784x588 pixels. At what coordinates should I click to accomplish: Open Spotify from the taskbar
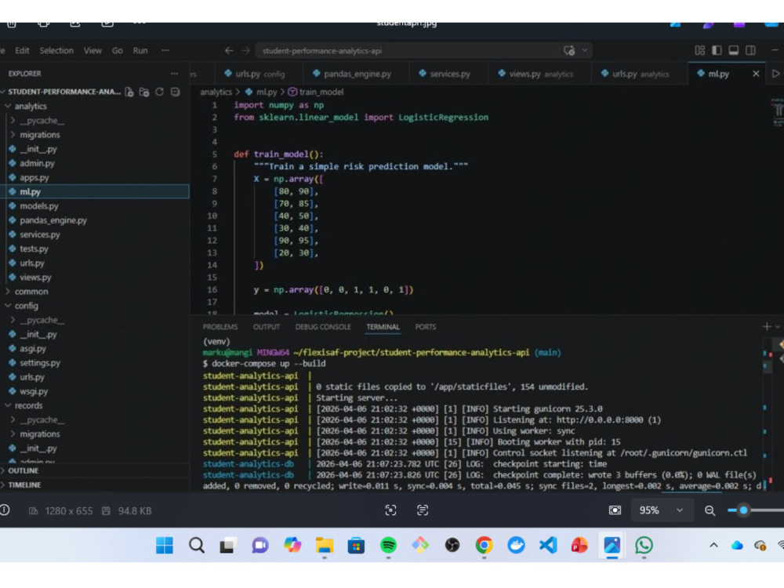[388, 545]
